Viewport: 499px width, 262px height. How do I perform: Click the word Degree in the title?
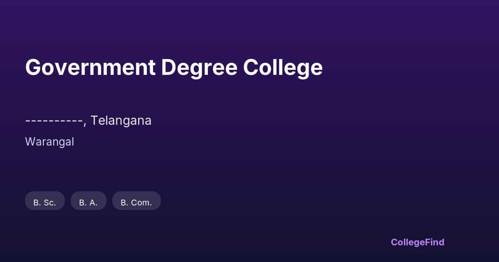[199, 67]
